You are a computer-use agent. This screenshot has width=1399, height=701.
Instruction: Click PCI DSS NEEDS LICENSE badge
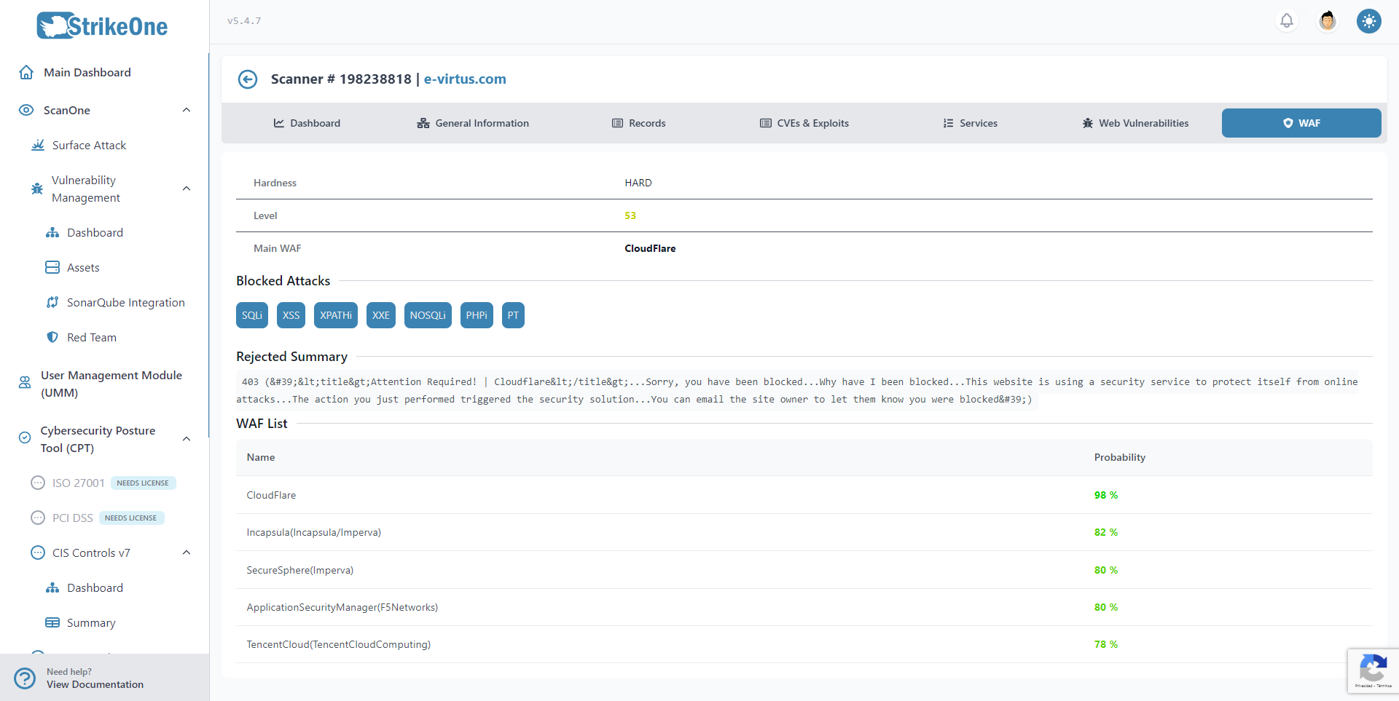coord(131,518)
